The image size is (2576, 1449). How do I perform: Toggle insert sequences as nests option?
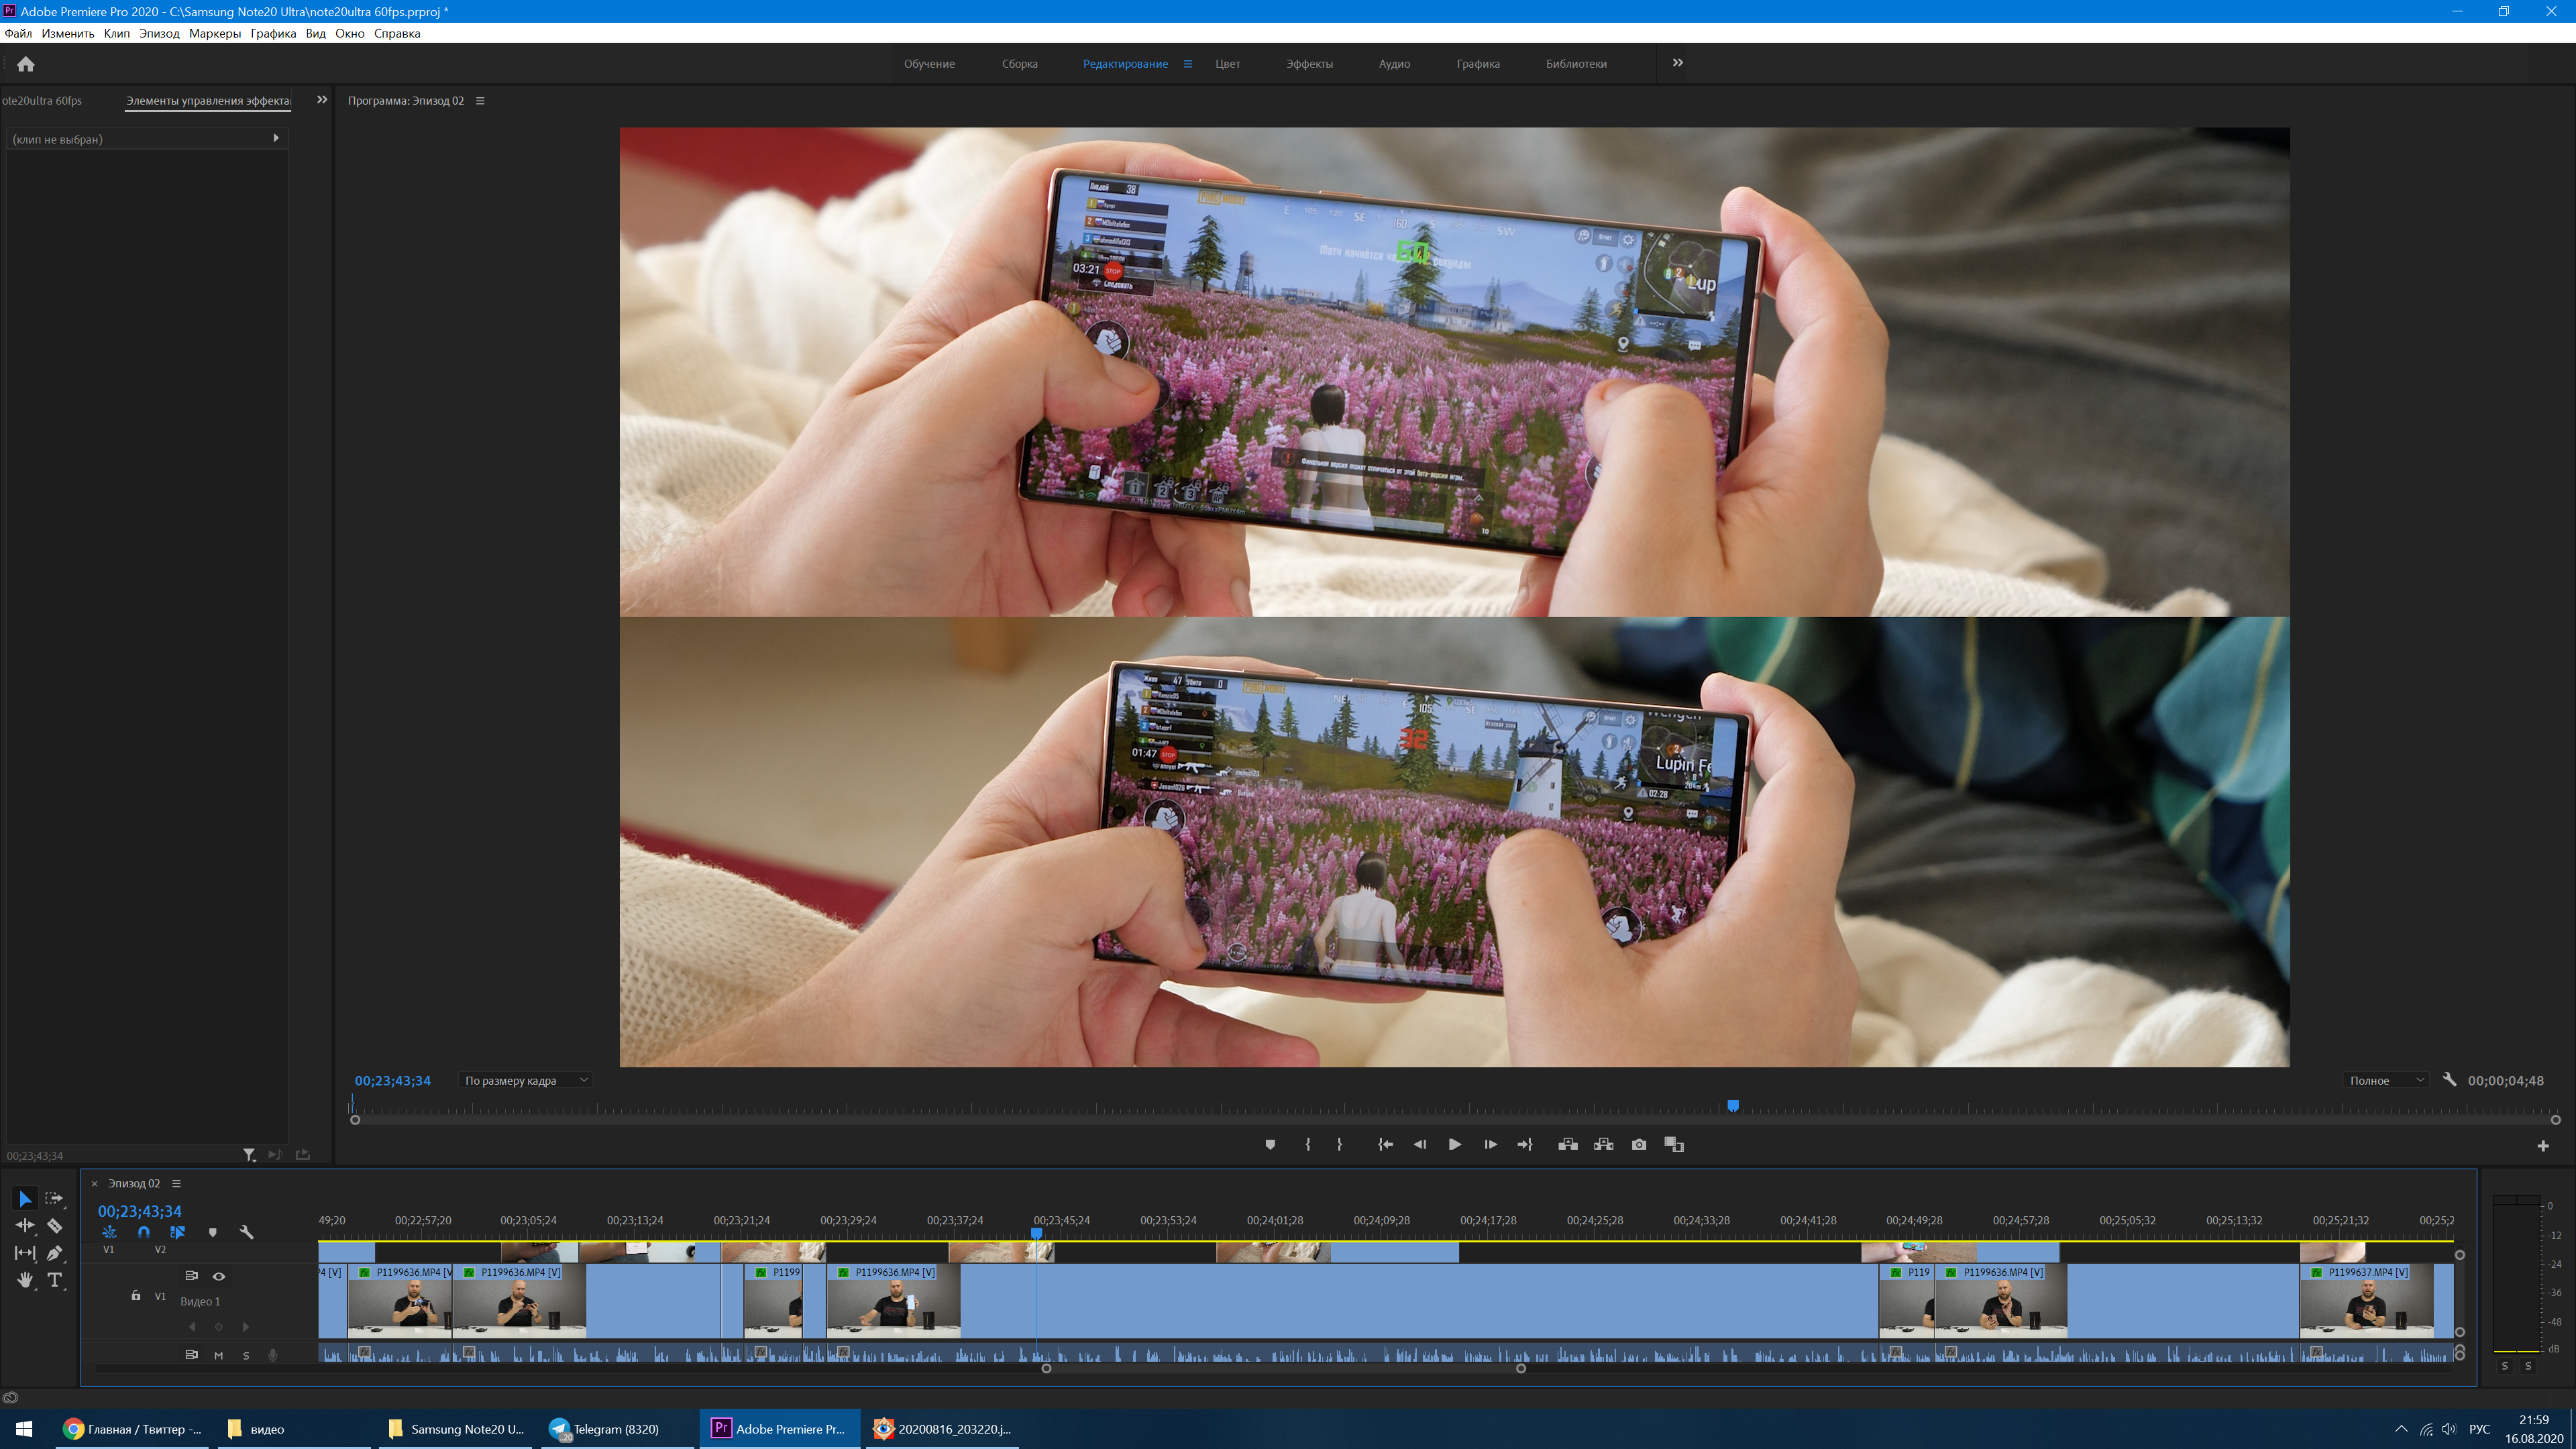109,1232
